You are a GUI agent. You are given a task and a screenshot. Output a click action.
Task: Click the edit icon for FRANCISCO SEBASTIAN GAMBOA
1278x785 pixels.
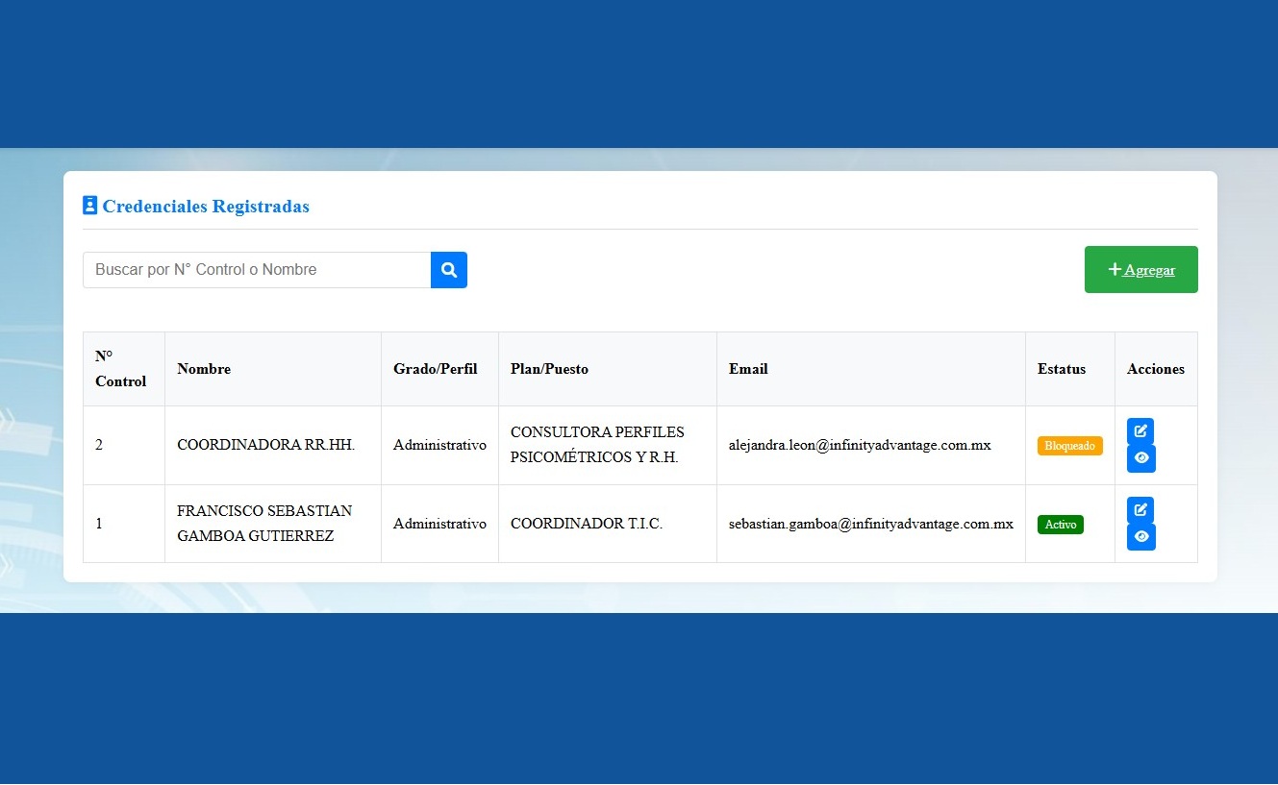(x=1140, y=510)
